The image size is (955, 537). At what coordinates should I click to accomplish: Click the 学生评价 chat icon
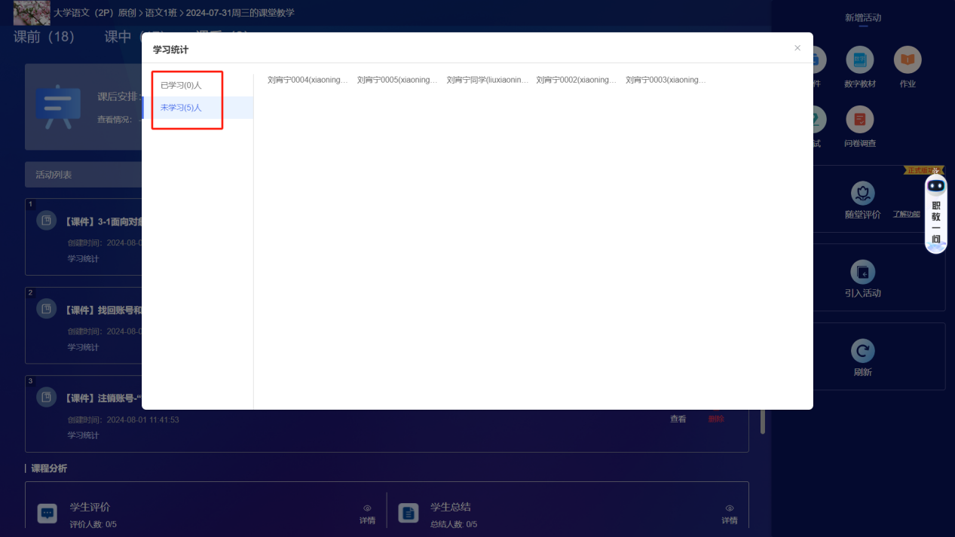(47, 514)
